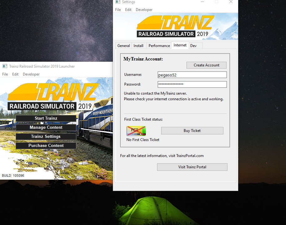Image resolution: width=286 pixels, height=225 pixels.
Task: Select the Internet tab
Action: point(180,45)
